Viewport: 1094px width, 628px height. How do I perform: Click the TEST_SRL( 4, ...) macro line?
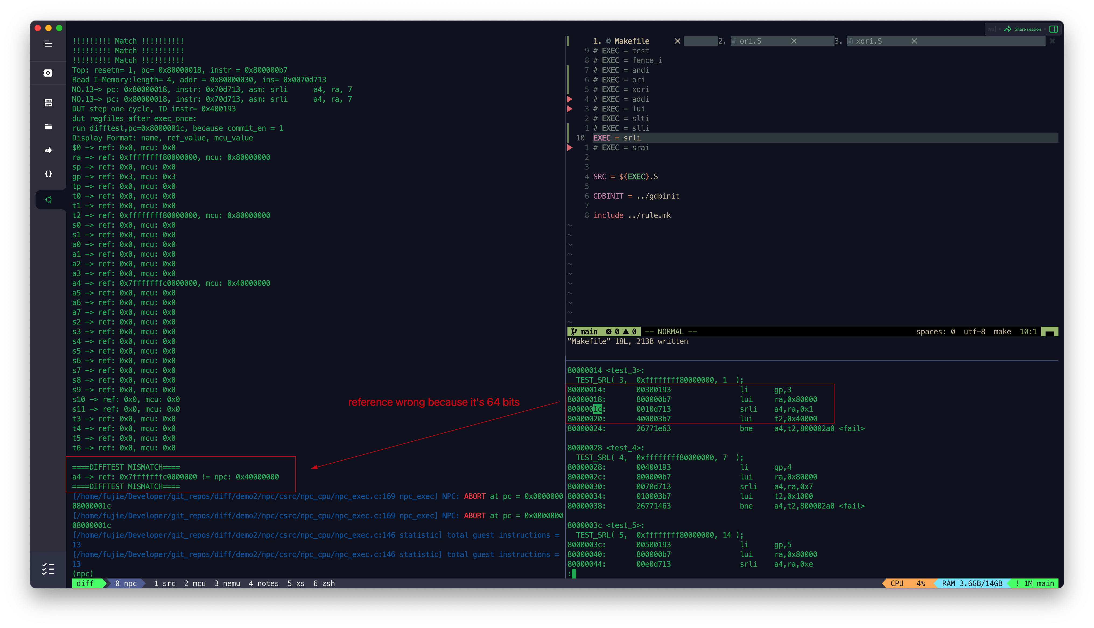click(x=660, y=458)
